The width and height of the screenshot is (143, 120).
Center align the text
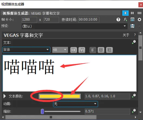(x=101, y=50)
